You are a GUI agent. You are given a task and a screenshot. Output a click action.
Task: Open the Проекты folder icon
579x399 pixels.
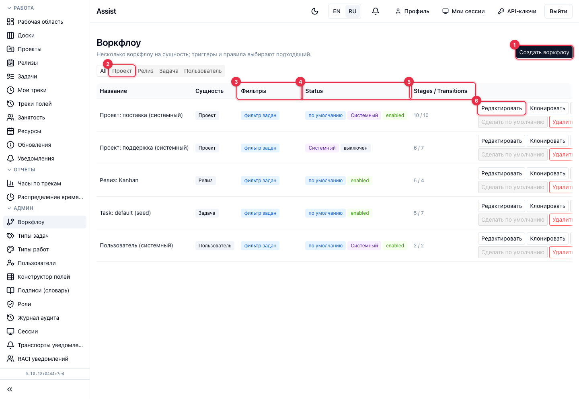point(10,49)
